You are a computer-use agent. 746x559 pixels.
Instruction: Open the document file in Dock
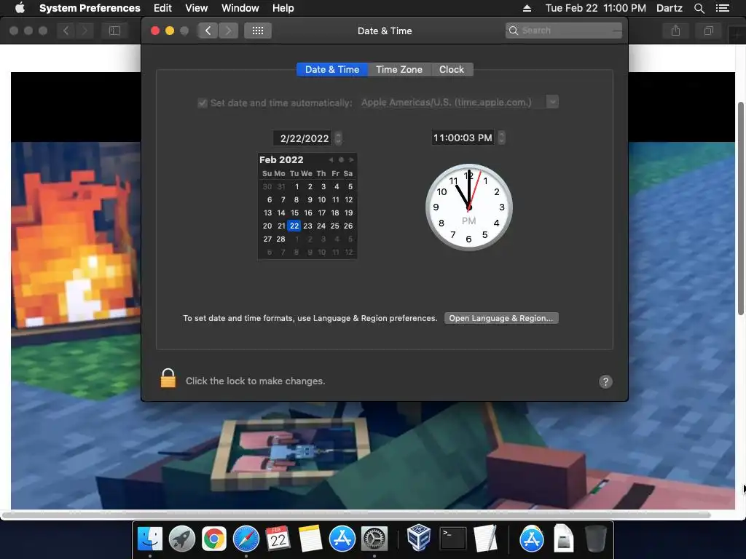[x=563, y=539]
